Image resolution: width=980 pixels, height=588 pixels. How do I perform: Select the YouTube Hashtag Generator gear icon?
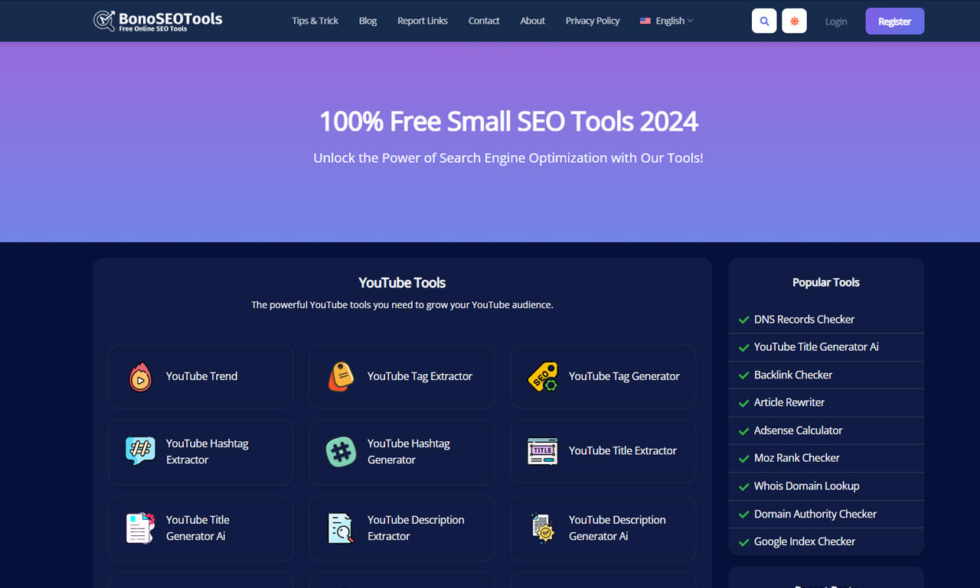tap(341, 452)
